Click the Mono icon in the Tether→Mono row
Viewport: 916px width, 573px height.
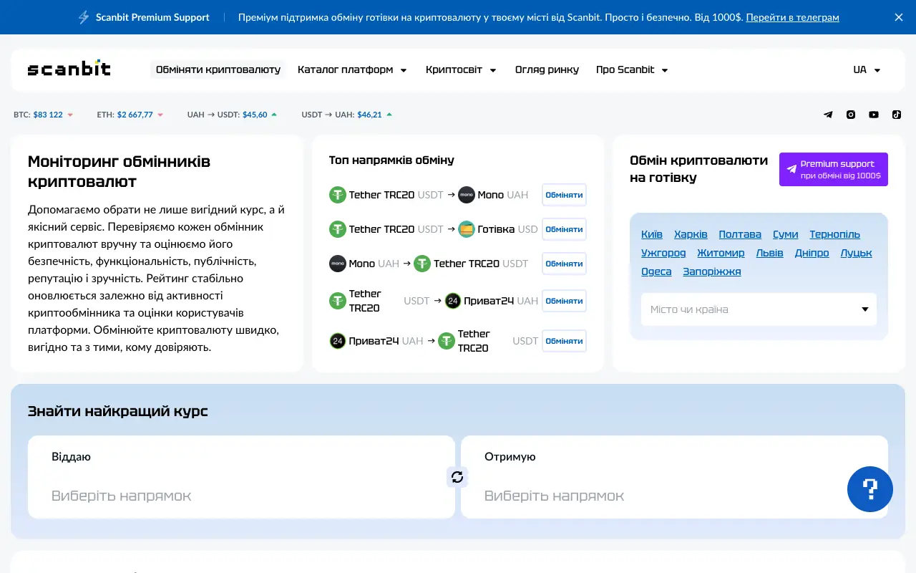pyautogui.click(x=467, y=195)
